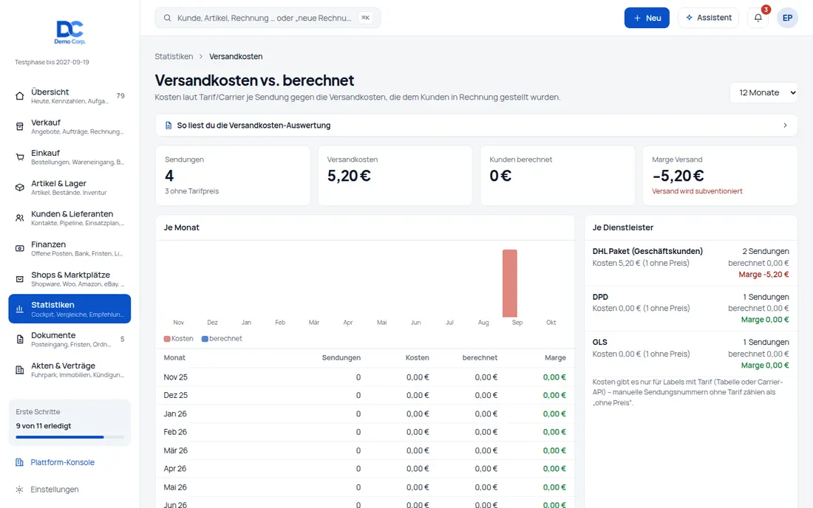The width and height of the screenshot is (813, 508).
Task: Expand the Versandkosten-Auswertung help chevron
Action: [x=785, y=126]
